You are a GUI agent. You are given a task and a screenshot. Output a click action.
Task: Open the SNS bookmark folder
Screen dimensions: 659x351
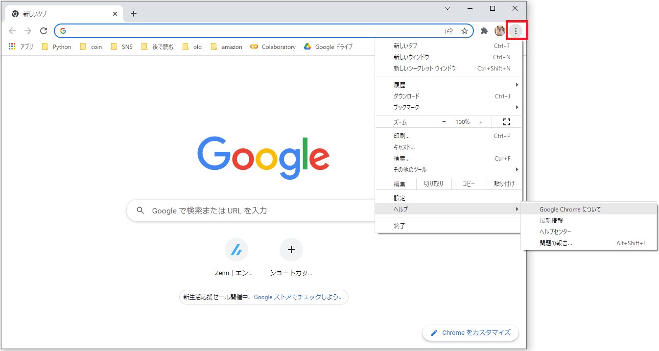tap(122, 47)
